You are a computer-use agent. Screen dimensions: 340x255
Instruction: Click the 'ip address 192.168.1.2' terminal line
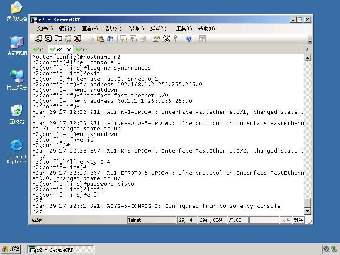(117, 84)
